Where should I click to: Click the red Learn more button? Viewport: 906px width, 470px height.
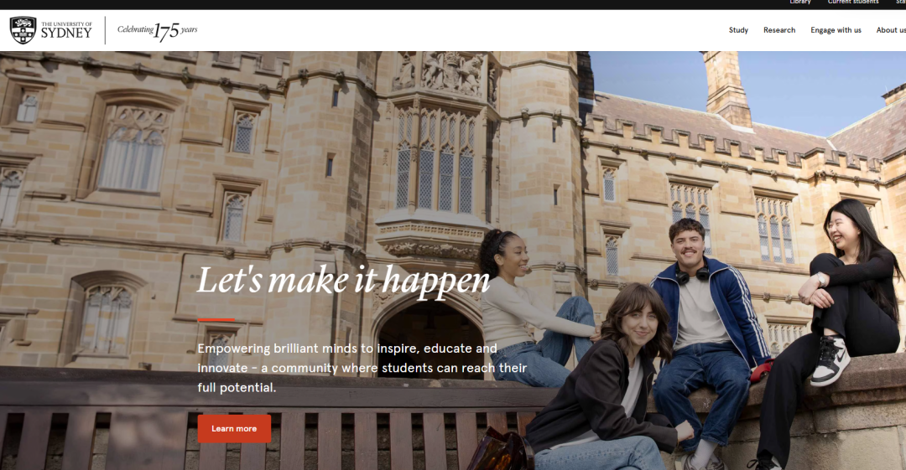[x=234, y=428]
